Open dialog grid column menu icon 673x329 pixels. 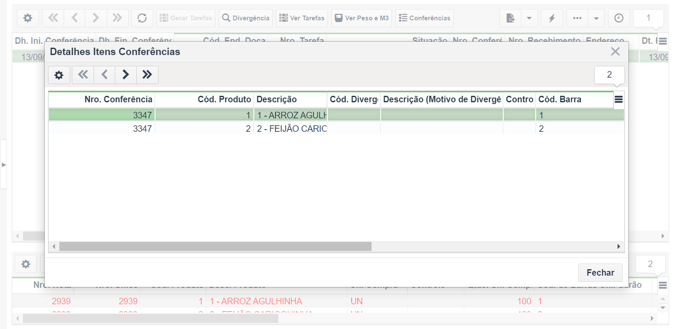(618, 99)
